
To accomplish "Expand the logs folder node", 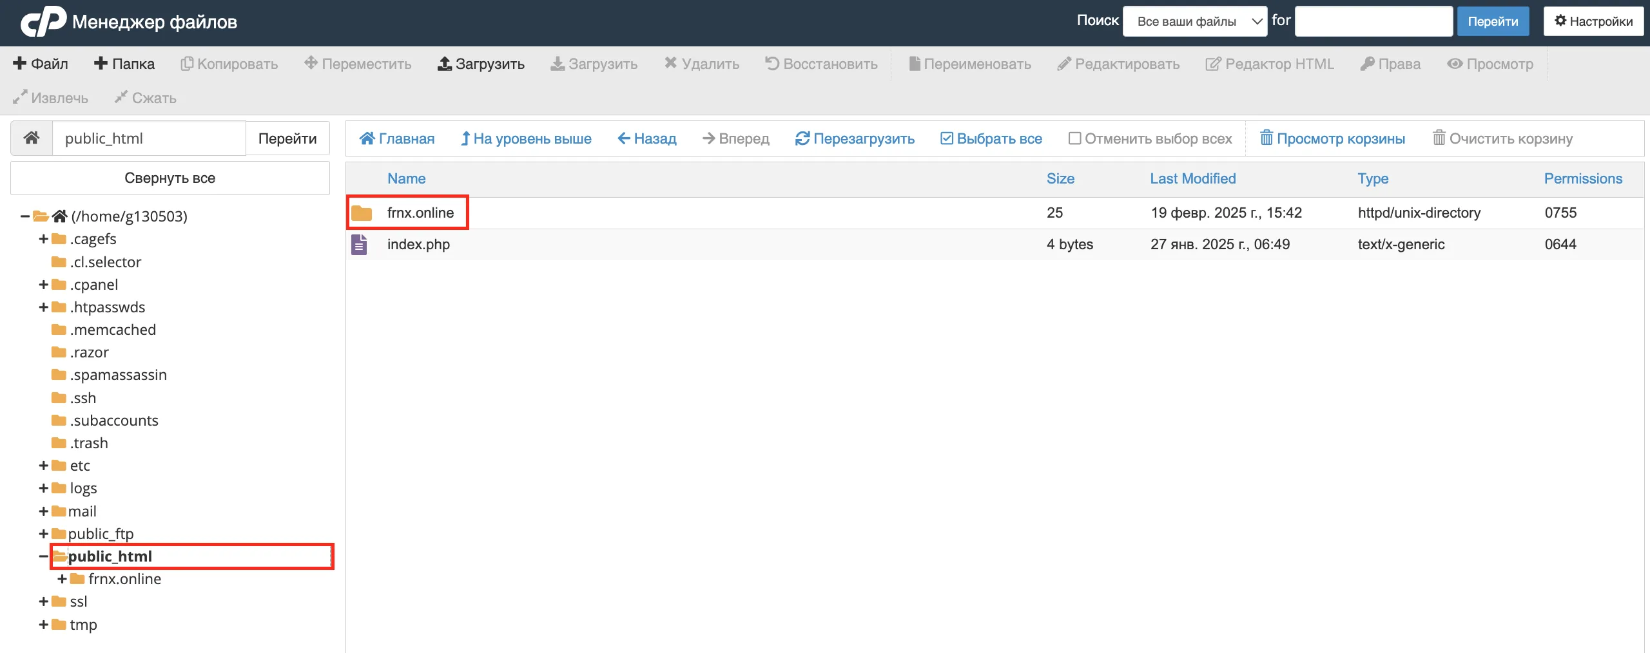I will (43, 488).
